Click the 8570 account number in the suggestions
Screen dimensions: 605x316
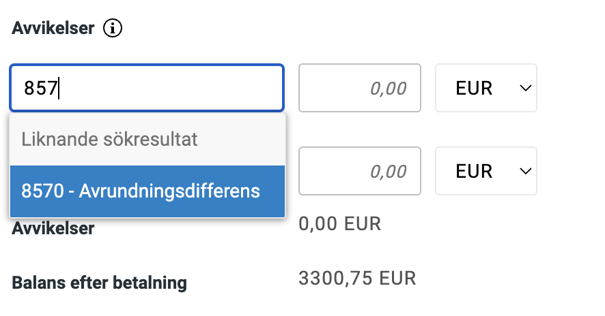(41, 191)
